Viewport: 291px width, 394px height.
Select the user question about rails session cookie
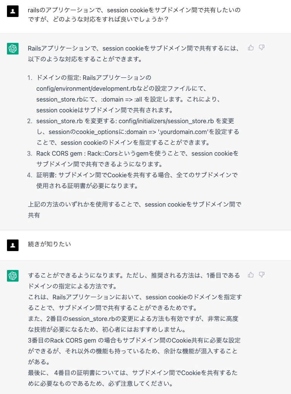[x=134, y=15]
